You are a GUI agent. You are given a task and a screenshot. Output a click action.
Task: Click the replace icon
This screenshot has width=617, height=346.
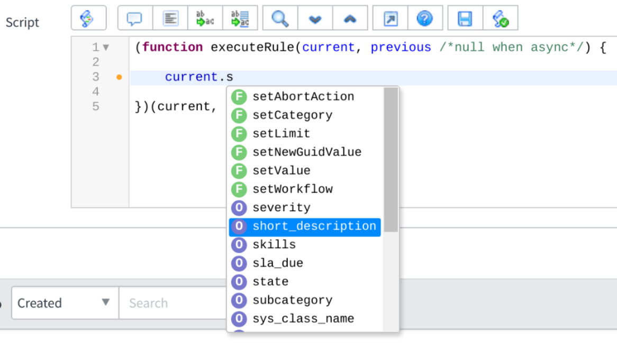[x=205, y=18]
